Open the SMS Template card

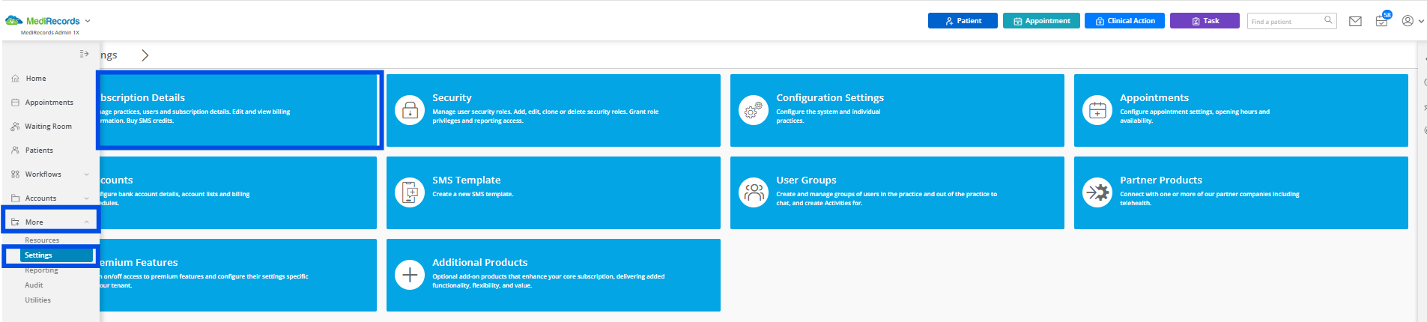pos(554,192)
